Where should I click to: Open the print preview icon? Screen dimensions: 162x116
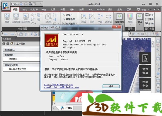pos(35,4)
